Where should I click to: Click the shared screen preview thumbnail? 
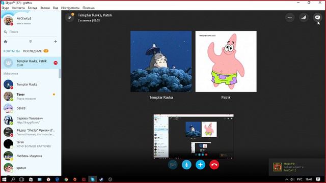click(x=194, y=136)
